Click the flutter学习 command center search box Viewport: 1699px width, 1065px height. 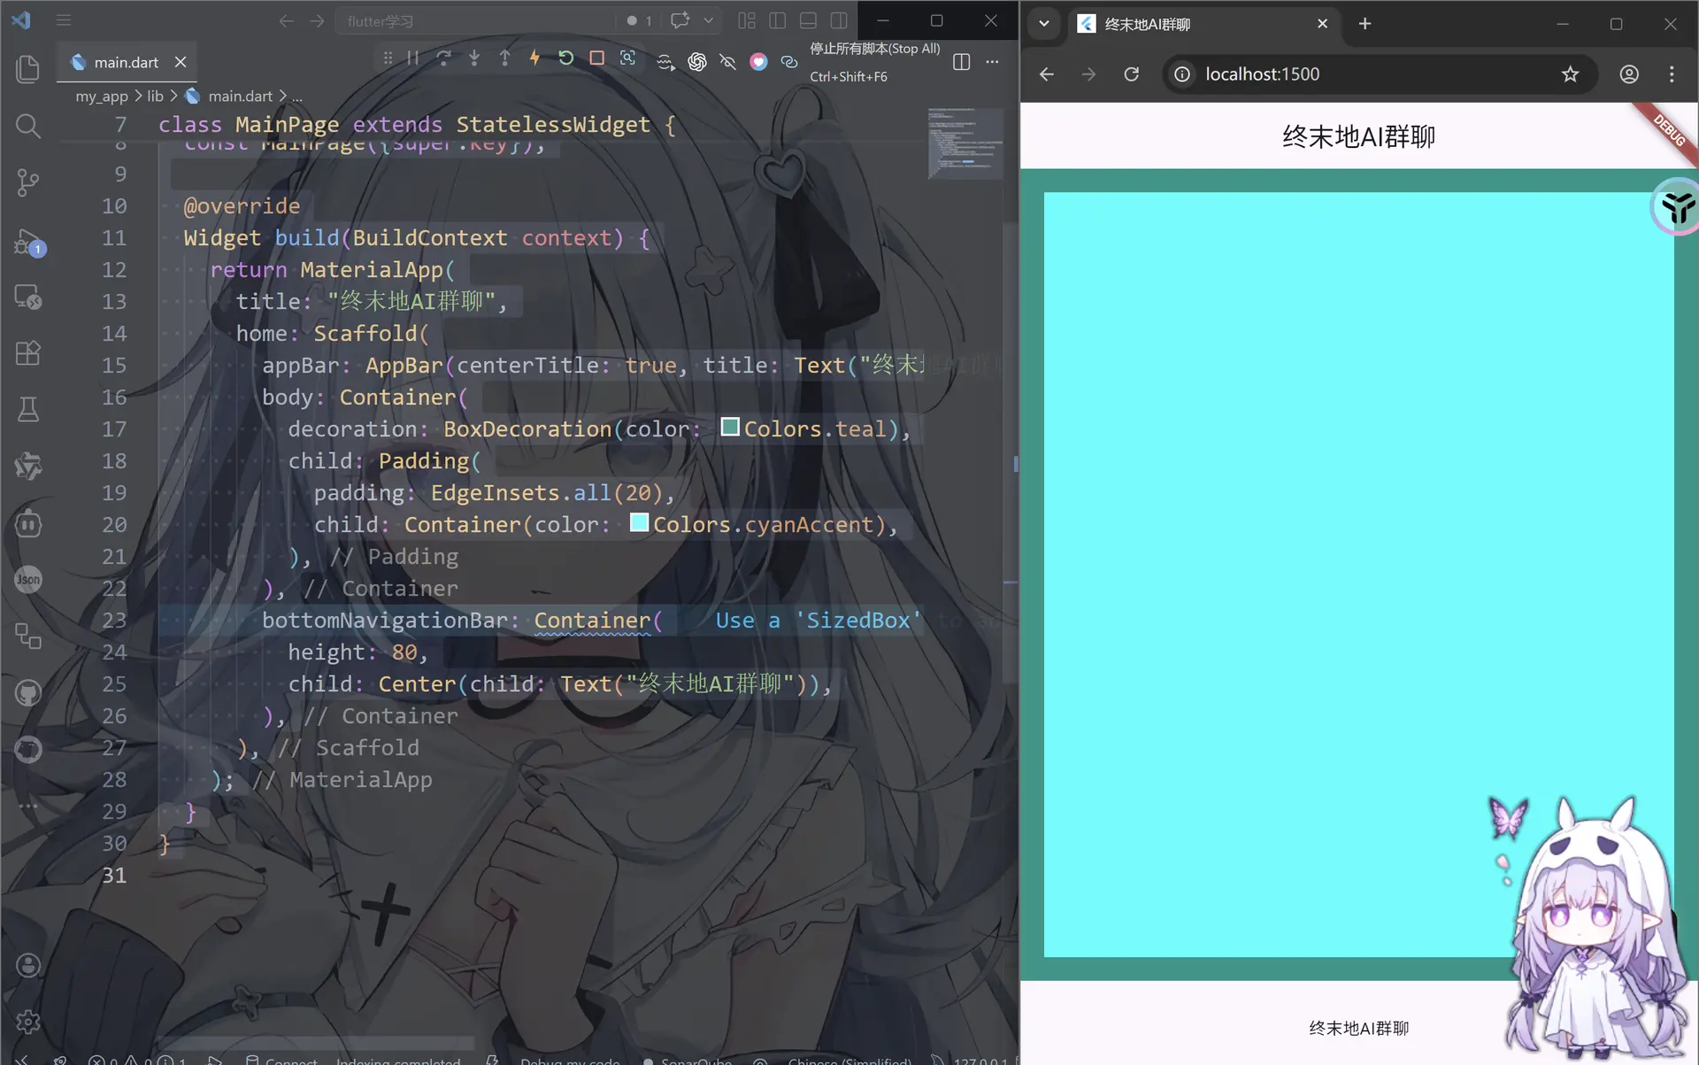pyautogui.click(x=475, y=20)
